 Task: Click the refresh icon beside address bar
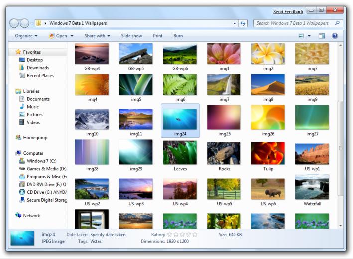243,23
